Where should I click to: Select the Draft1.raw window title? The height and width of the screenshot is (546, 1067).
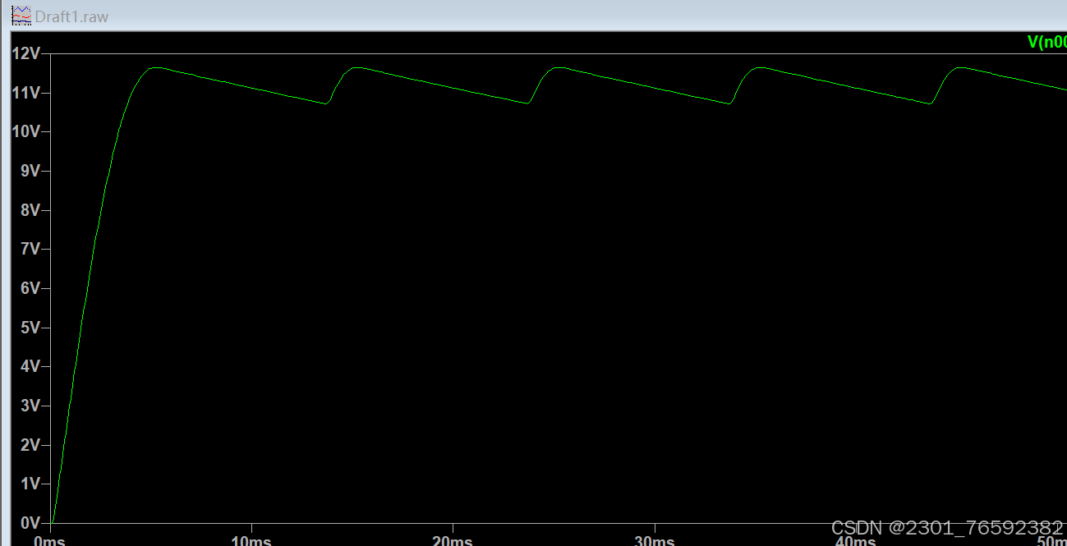[x=71, y=16]
